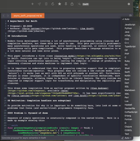Click the paper plane send icon

[39, 4]
